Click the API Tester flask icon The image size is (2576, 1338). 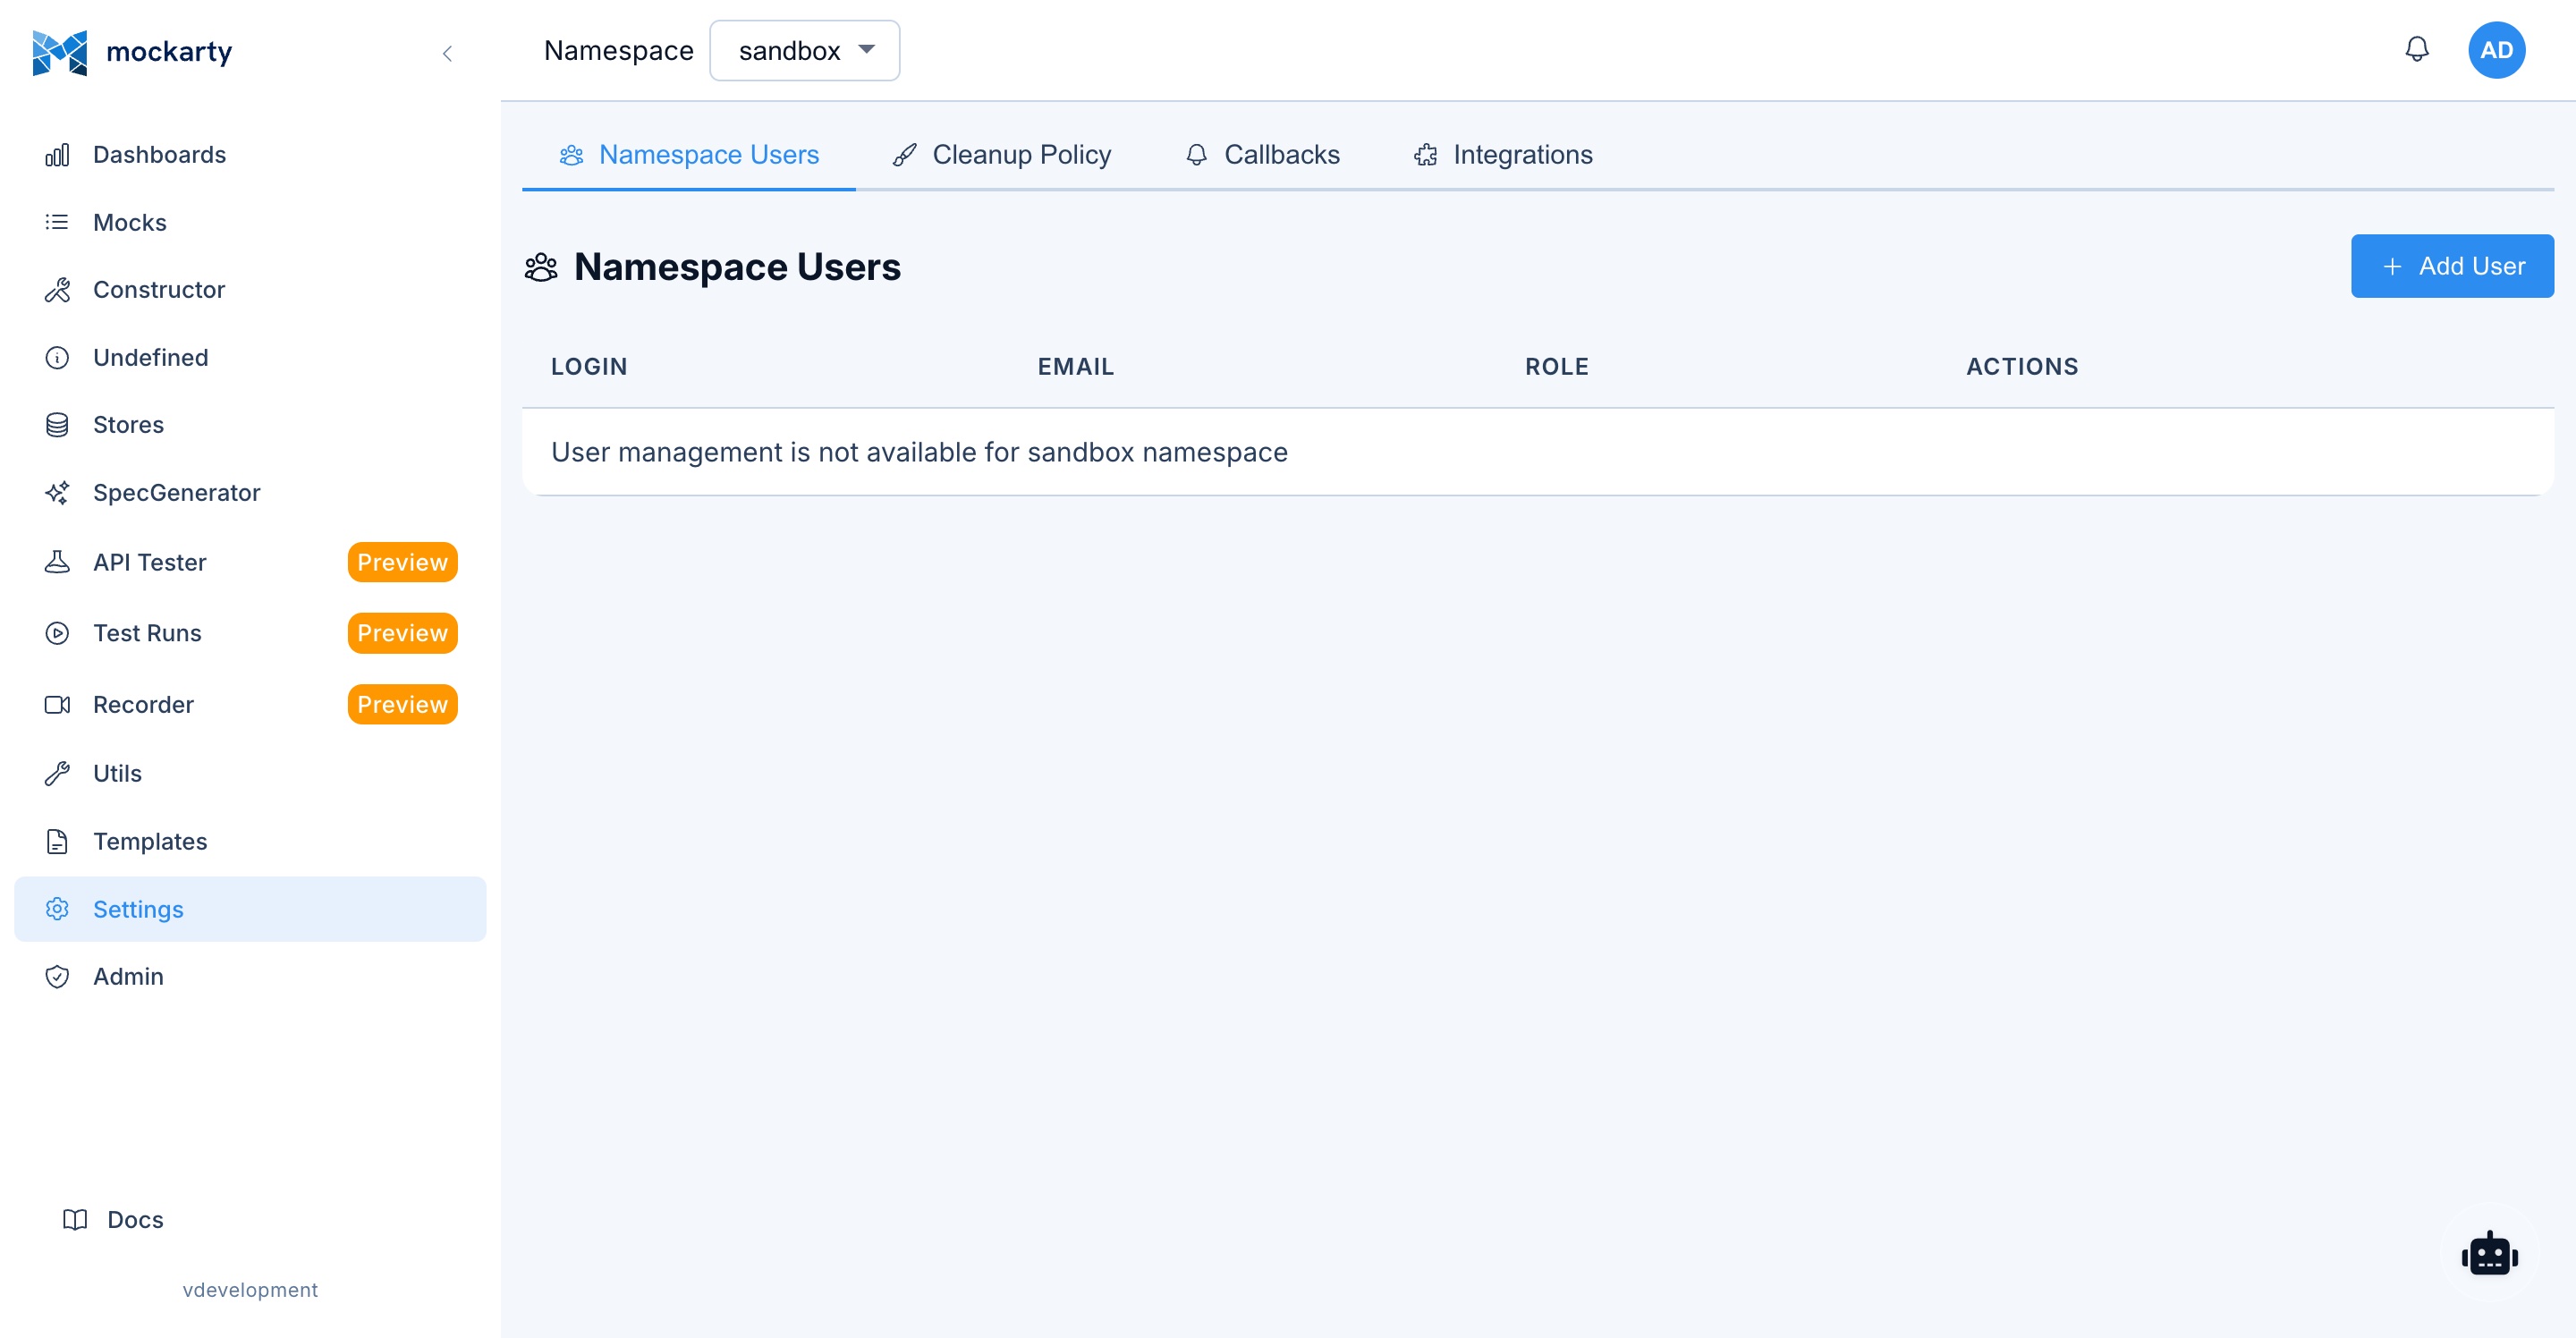[57, 562]
